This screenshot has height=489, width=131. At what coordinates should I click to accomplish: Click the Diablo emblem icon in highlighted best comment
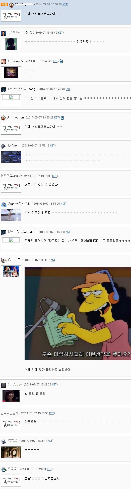[x=11, y=5]
